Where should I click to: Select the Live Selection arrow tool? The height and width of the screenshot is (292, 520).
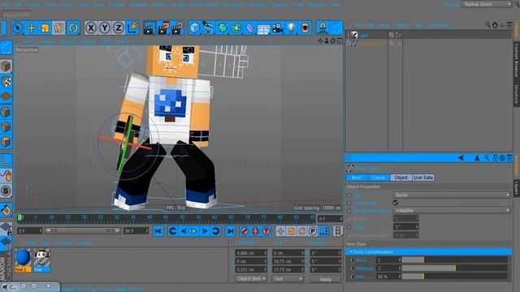click(x=17, y=28)
